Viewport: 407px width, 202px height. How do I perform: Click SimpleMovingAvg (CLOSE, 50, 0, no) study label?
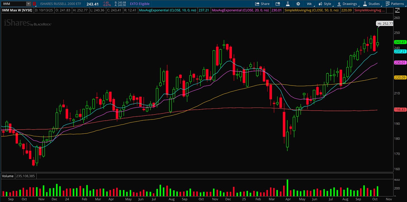[x=311, y=10]
